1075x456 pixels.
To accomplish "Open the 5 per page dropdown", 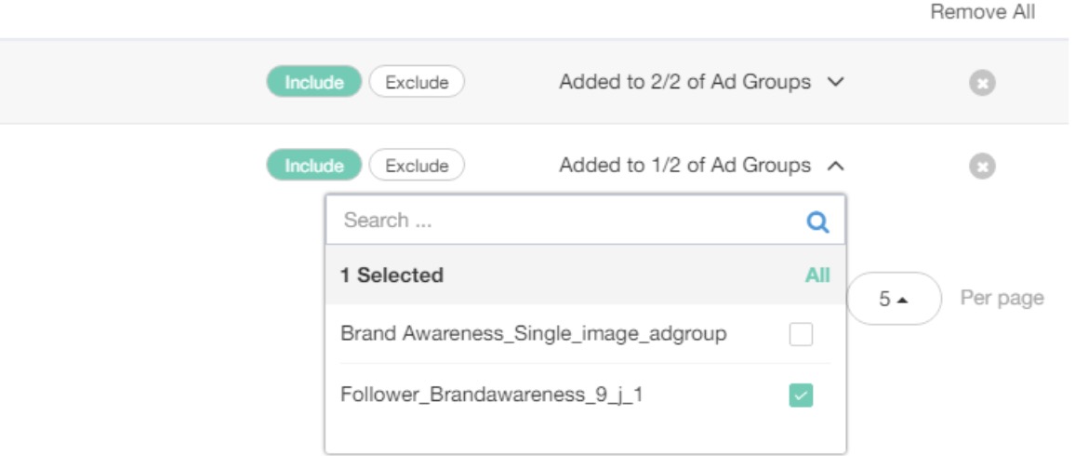I will pos(895,299).
